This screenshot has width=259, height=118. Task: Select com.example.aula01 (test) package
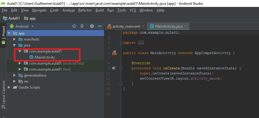coord(50,69)
